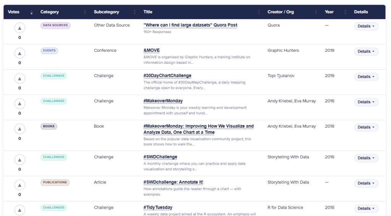391x216 pixels.
Task: Upvote the &MOVE conference entry
Action: (20, 53)
